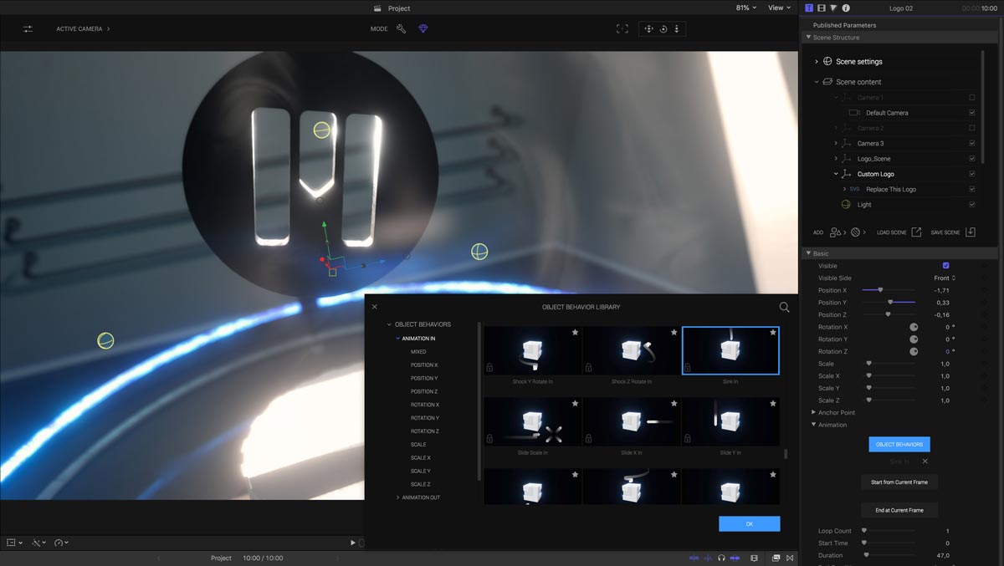Expand the Camera 3 tree node
Screen dimensions: 1004x566
[x=836, y=144]
